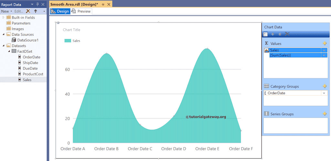Select the DueDate field icon
The image size is (331, 161).
pyautogui.click(x=20, y=68)
